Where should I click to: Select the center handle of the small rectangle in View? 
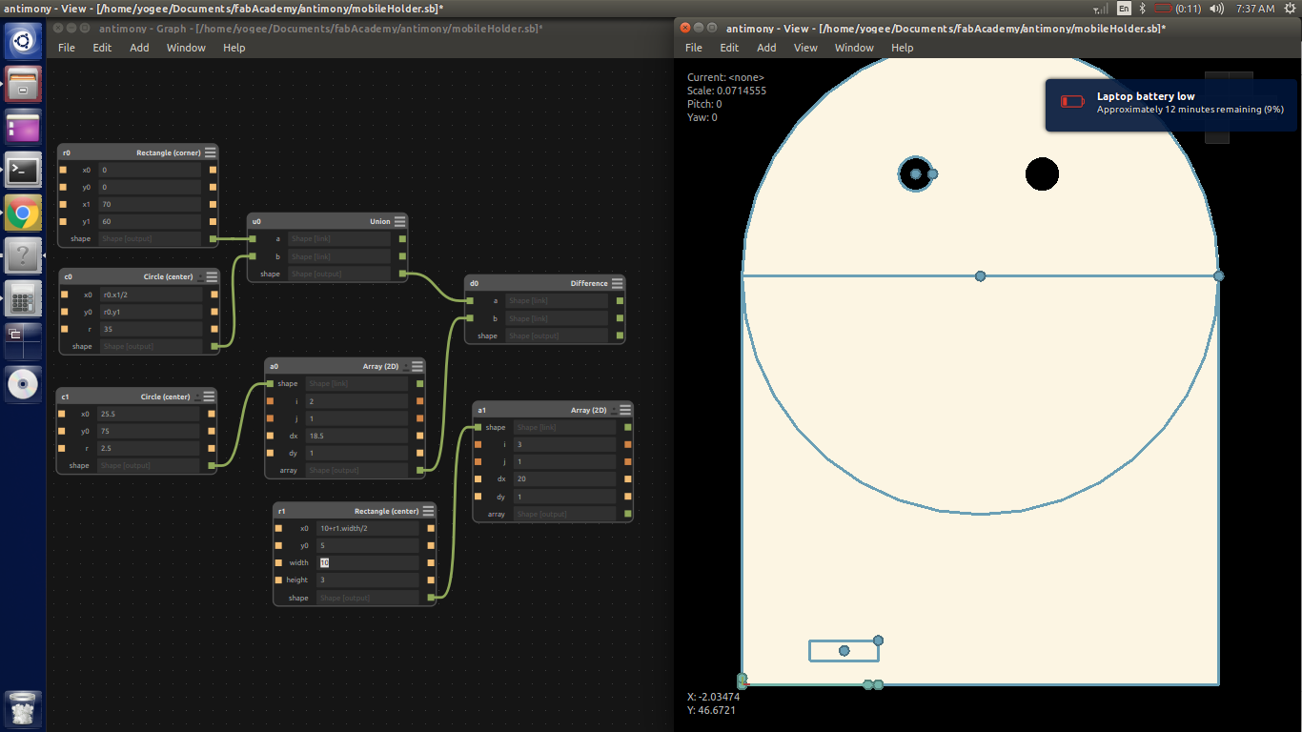(x=844, y=651)
